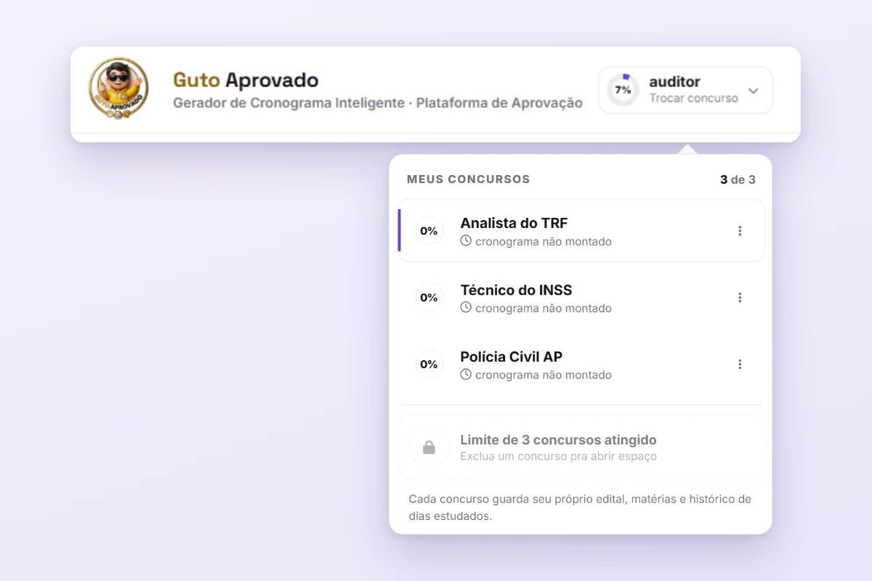
Task: Click clock icon under Técnico do INSS
Action: point(466,307)
